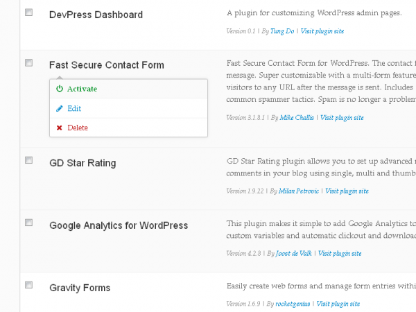
Task: Open the rocketgenius author link
Action: click(293, 304)
